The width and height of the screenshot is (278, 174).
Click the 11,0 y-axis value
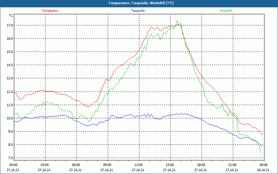10,105
